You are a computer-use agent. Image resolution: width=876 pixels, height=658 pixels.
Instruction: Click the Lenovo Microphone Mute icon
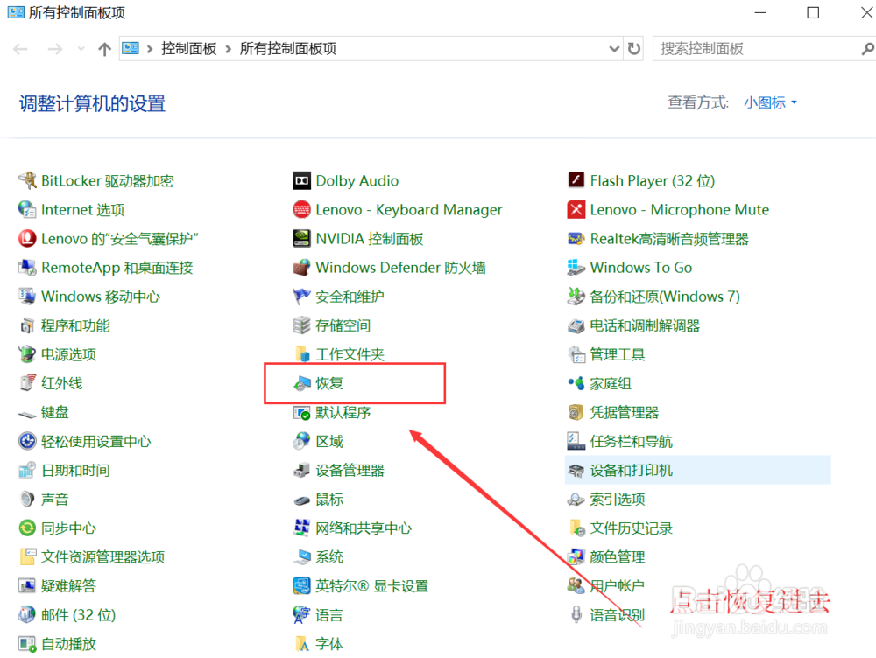click(x=576, y=210)
